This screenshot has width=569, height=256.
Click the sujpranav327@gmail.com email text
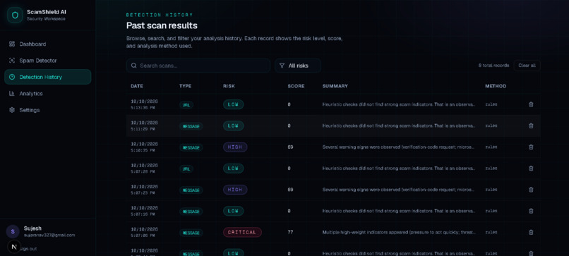point(49,236)
